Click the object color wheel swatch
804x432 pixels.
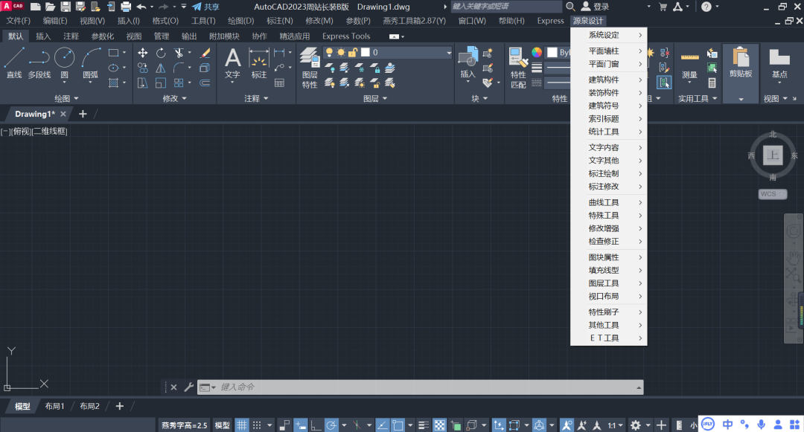pos(537,53)
